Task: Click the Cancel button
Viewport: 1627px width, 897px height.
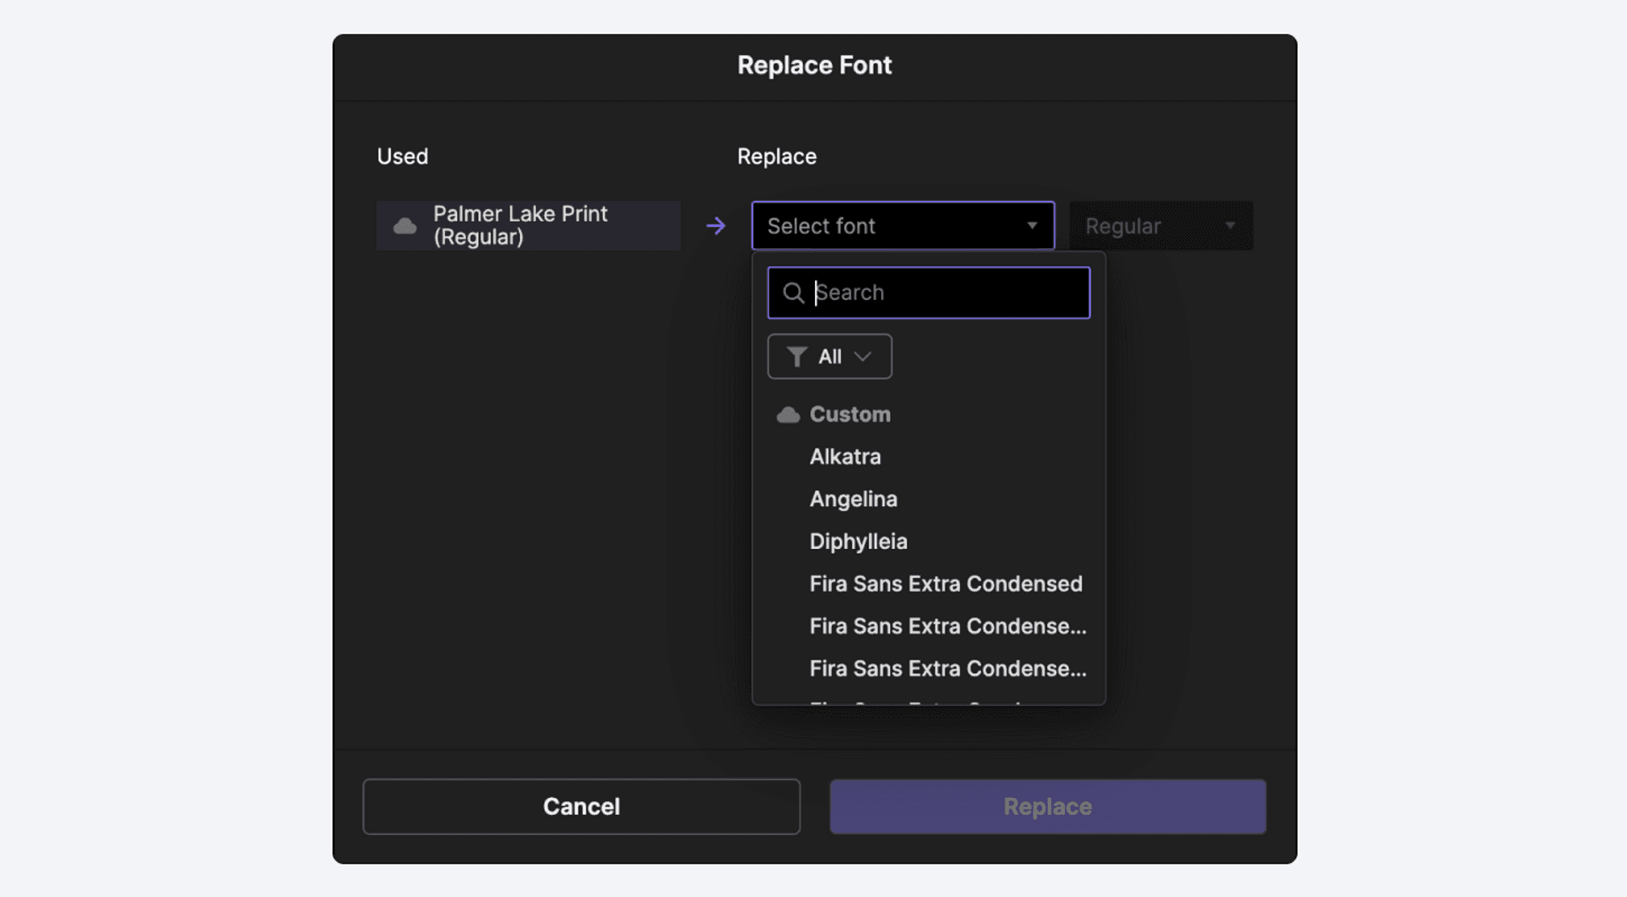Action: (580, 806)
